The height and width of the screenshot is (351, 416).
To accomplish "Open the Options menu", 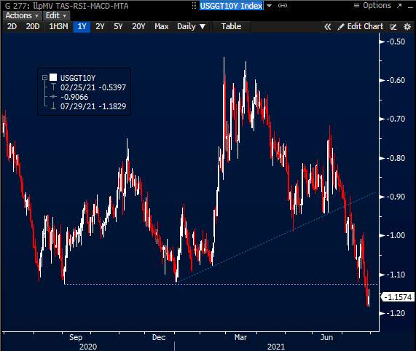I will (x=372, y=6).
